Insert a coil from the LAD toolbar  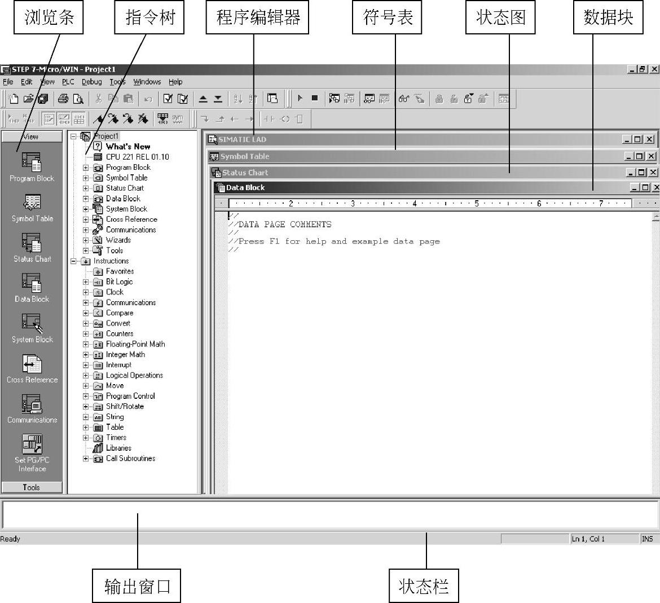(285, 119)
